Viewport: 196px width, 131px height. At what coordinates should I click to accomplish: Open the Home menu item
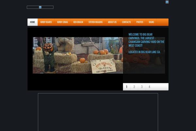tap(32, 22)
